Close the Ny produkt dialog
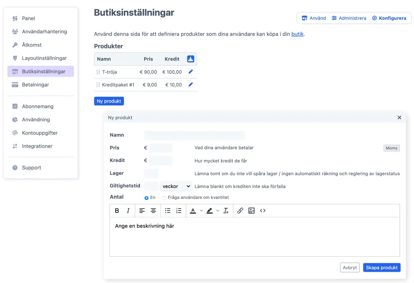Viewport: 414px width, 283px height. 399,117
